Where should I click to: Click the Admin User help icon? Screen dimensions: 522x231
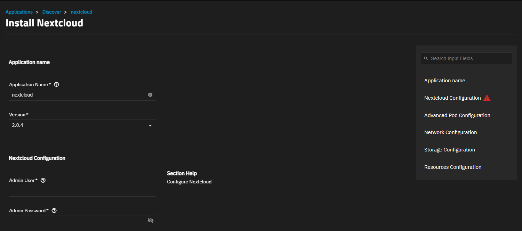(43, 180)
